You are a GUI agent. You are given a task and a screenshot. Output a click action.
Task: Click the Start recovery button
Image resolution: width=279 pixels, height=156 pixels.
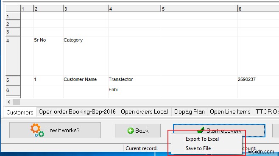click(x=219, y=131)
